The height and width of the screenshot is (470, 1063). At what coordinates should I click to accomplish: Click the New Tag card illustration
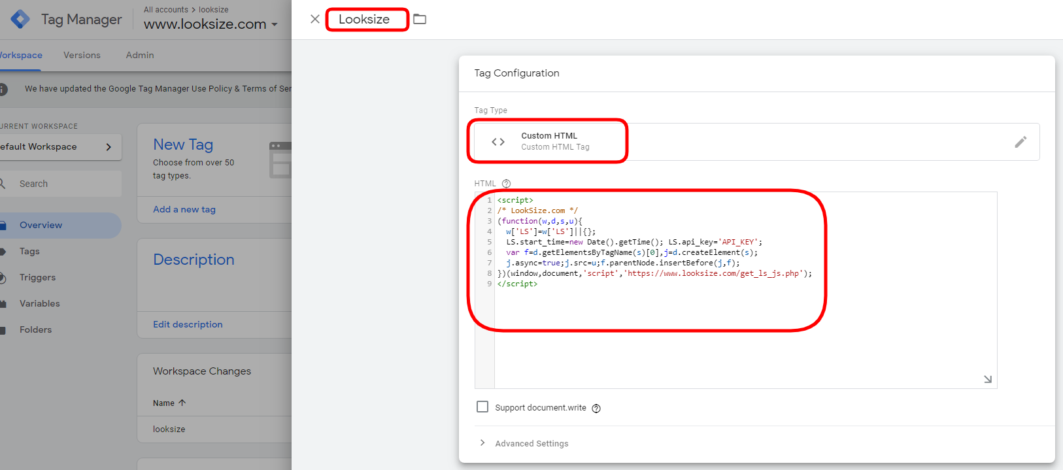[x=280, y=160]
